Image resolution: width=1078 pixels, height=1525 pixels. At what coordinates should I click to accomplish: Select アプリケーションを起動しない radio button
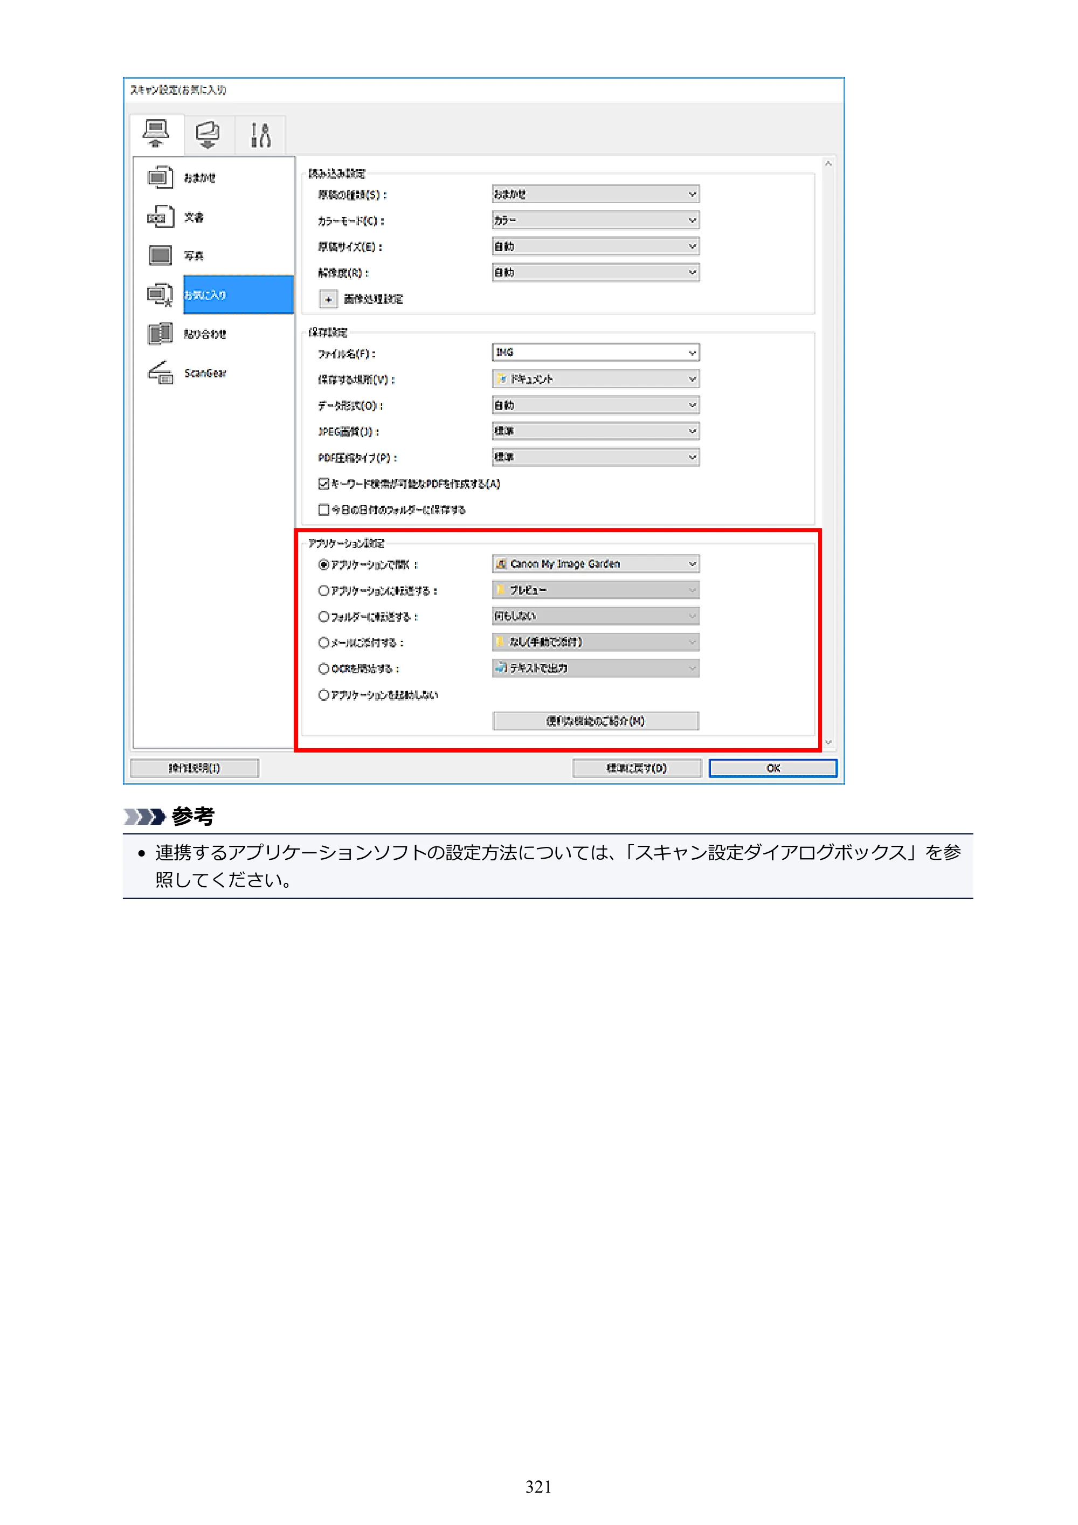coord(323,695)
